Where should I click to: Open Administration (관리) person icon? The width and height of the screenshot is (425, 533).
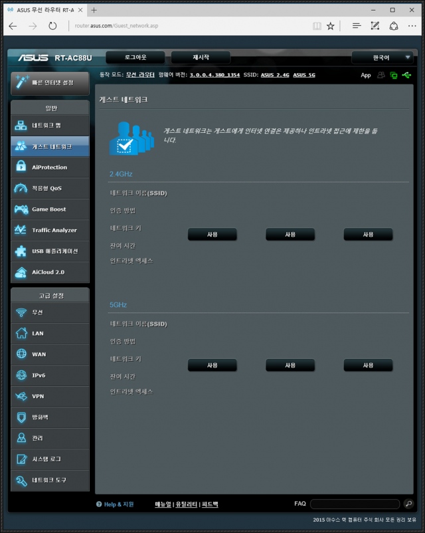coord(21,438)
